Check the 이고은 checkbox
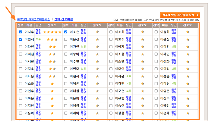 pyautogui.click(x=111, y=91)
